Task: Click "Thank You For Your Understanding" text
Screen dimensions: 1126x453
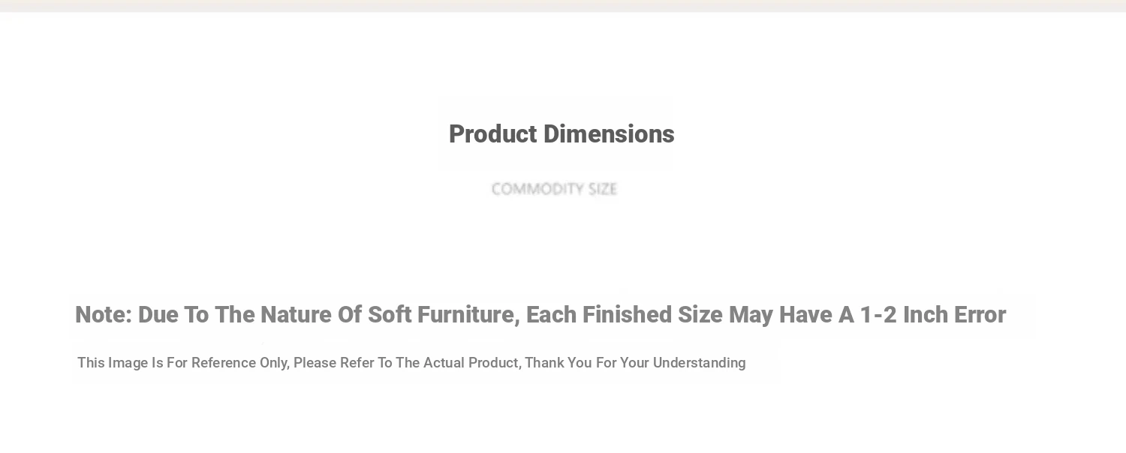Action: click(x=635, y=363)
